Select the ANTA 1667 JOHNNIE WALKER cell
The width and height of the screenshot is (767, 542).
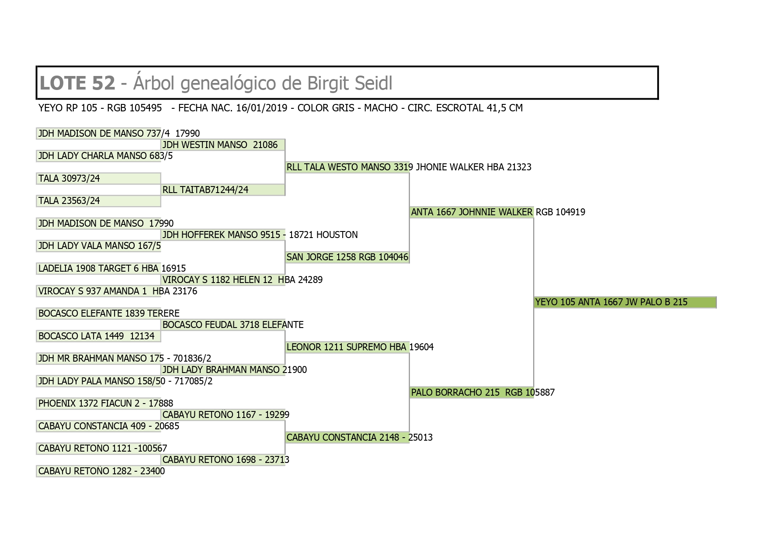pos(471,212)
